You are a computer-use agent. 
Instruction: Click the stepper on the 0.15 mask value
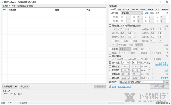click(139, 70)
